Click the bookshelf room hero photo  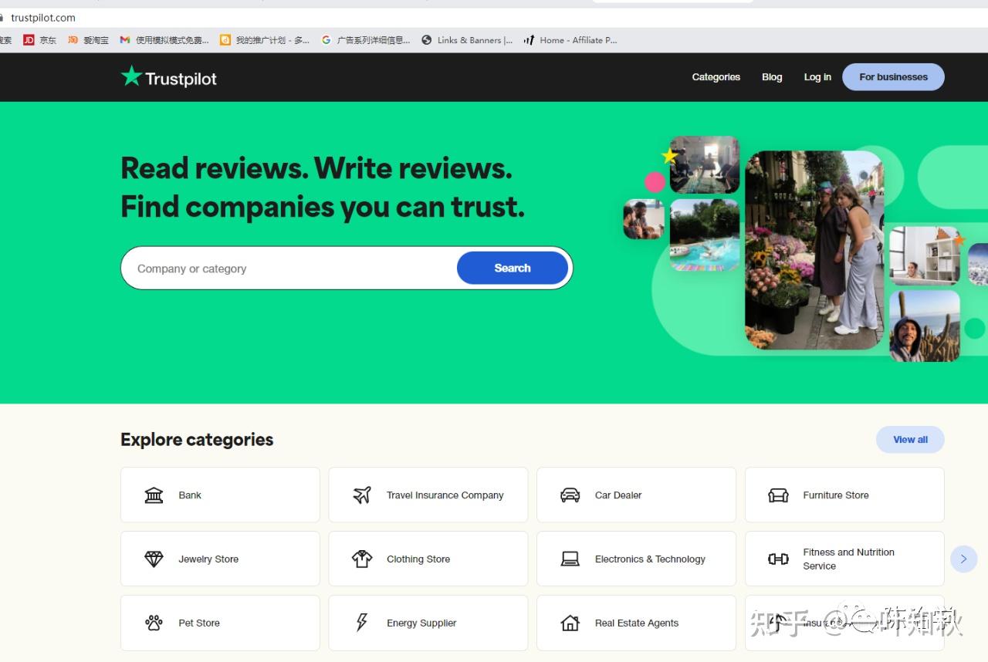click(925, 255)
